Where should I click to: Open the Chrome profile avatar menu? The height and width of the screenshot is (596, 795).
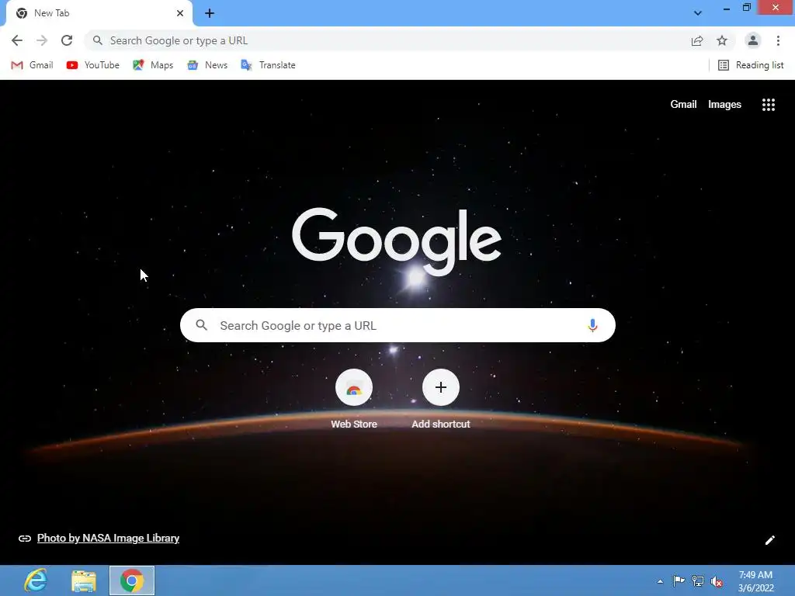click(753, 40)
